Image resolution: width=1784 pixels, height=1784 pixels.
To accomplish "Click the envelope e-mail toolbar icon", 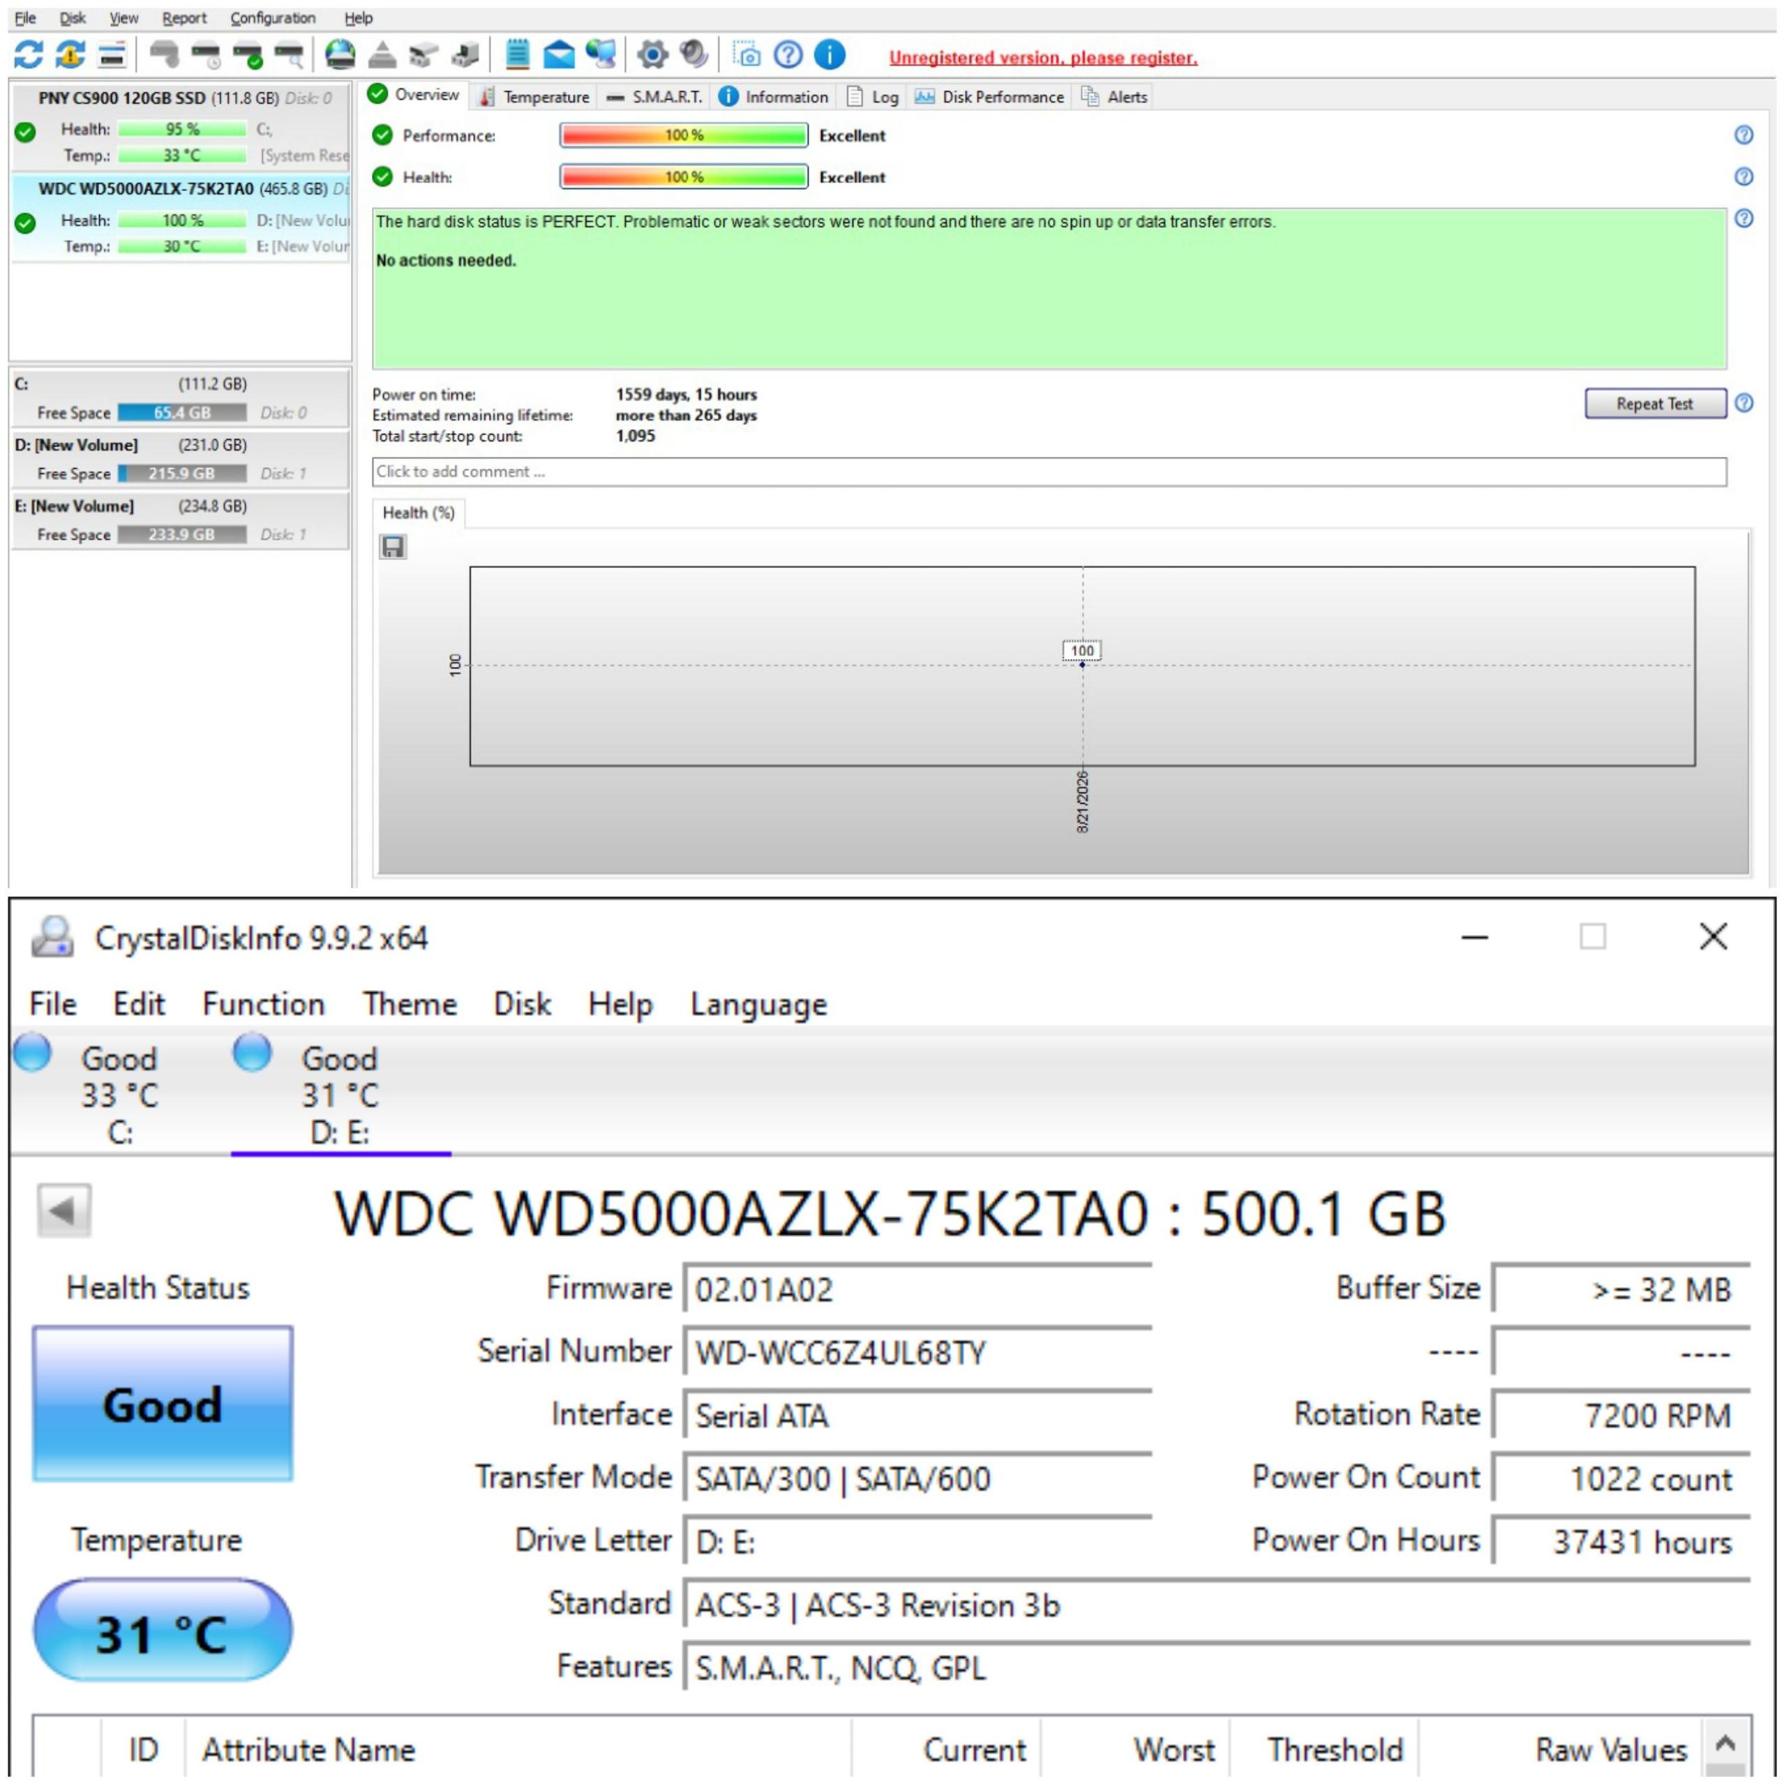I will 559,55.
